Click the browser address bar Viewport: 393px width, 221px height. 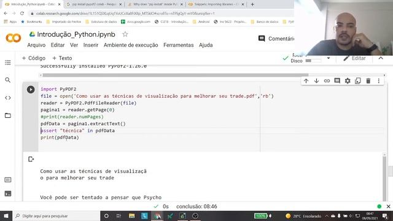pyautogui.click(x=160, y=14)
